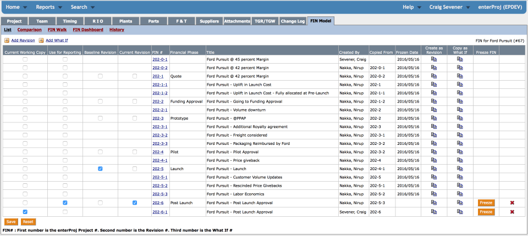
Task: Expand the Reports dropdown menu
Action: pos(49,7)
